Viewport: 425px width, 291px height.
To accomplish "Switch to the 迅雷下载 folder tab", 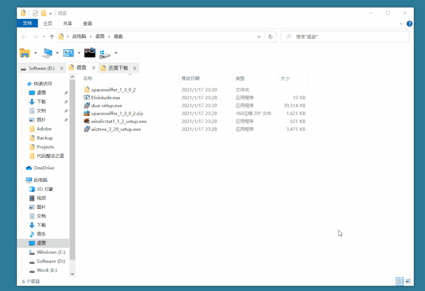I will tap(118, 68).
